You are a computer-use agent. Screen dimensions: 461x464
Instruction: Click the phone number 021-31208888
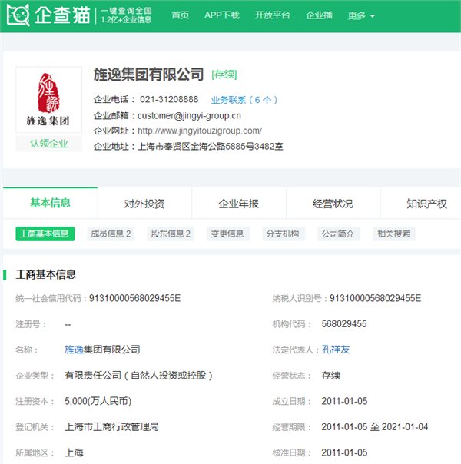pyautogui.click(x=169, y=99)
